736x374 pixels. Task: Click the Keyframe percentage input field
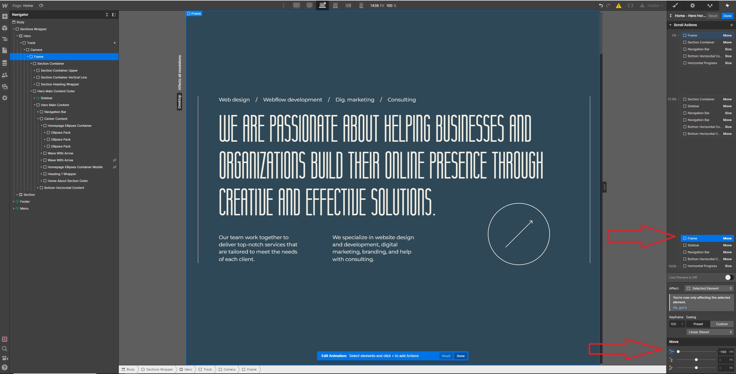pos(674,324)
